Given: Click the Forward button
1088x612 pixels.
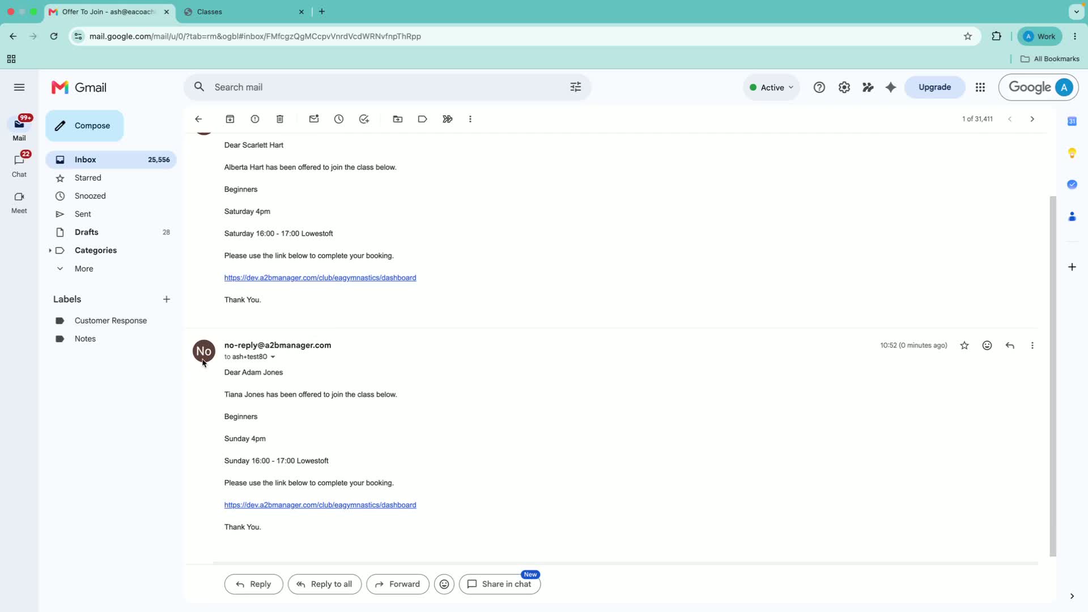Looking at the screenshot, I should tap(398, 584).
